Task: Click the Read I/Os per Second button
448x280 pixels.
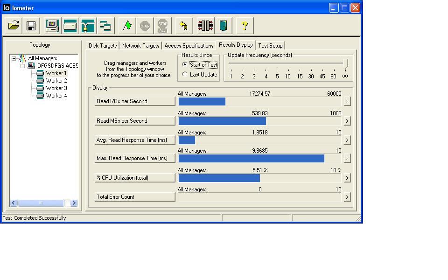Action: (135, 101)
